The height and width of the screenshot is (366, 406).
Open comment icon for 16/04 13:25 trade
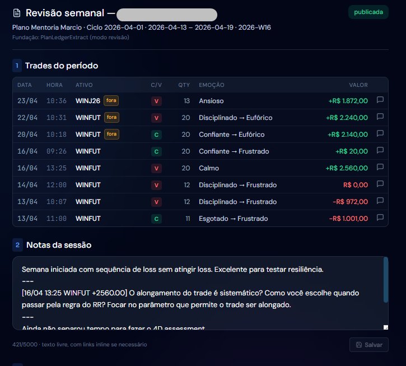tap(380, 167)
